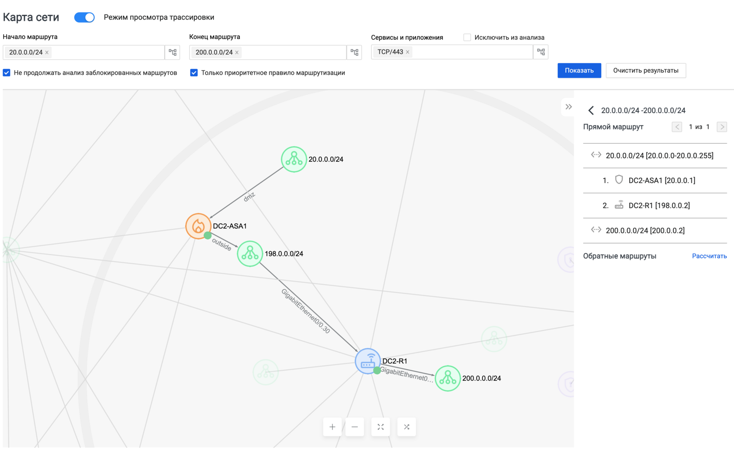Click the shield icon beside DC2-ASA1 in the list

point(619,180)
